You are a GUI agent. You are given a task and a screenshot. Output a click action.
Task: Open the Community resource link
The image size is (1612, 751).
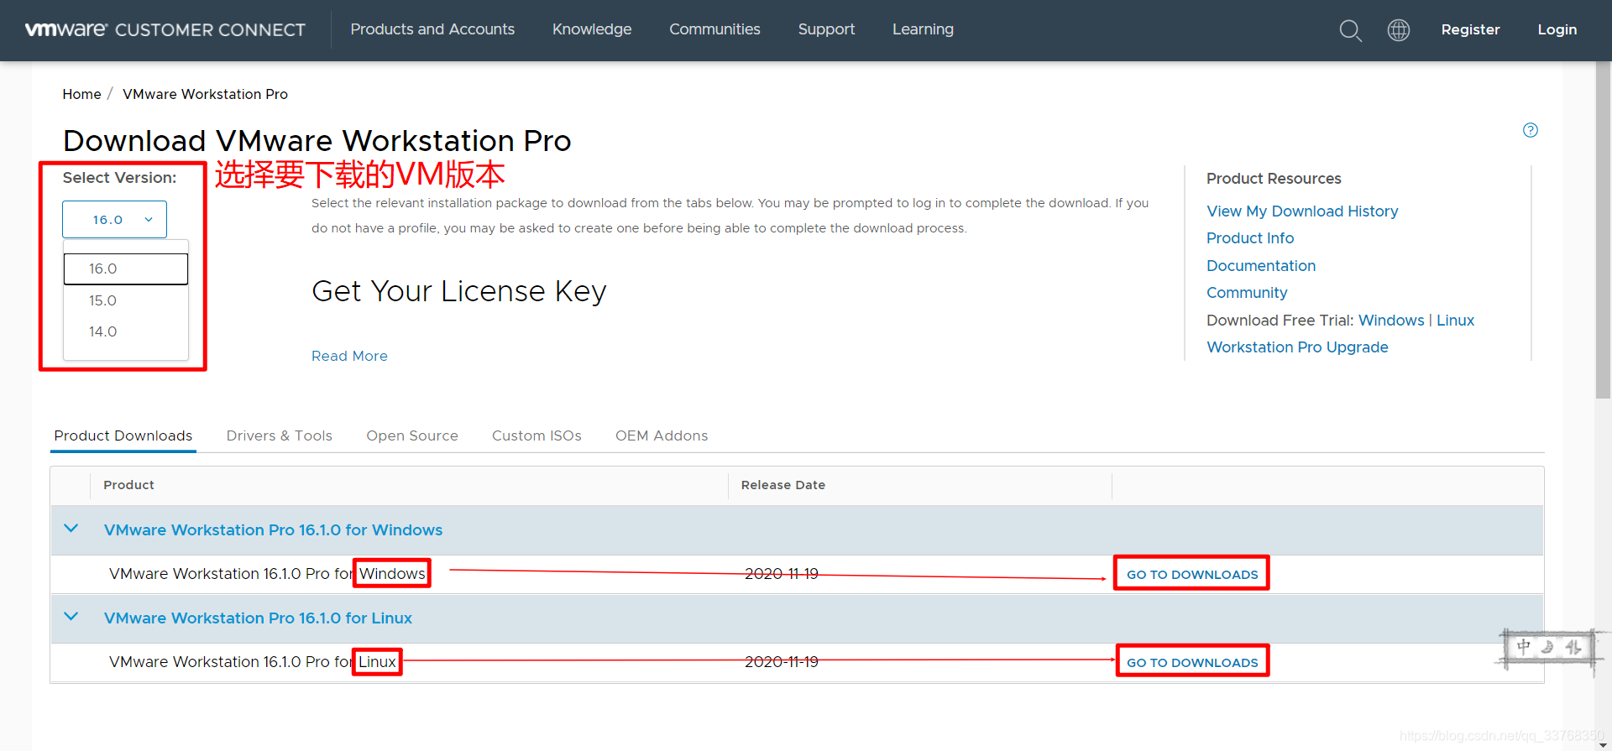pos(1247,293)
